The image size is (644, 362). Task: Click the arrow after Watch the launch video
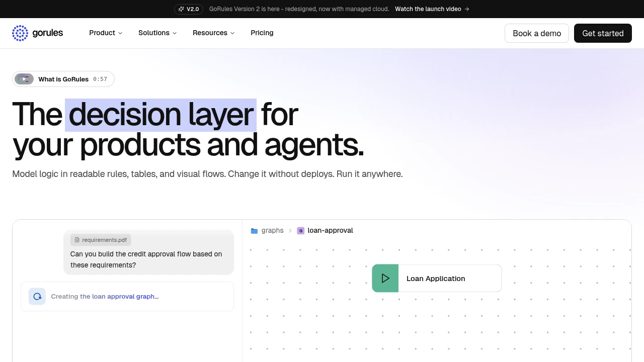click(467, 9)
